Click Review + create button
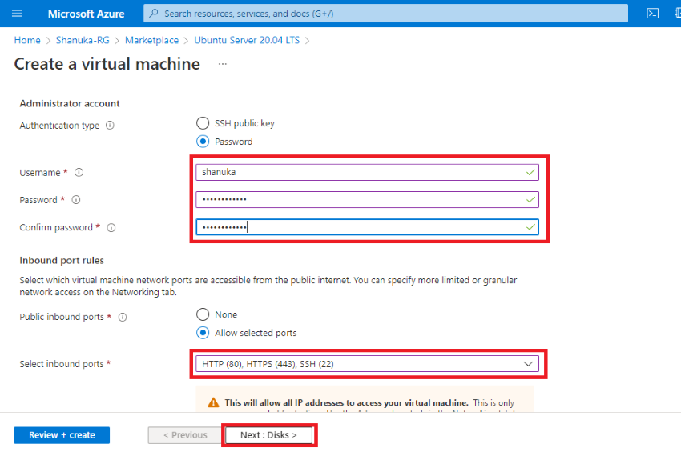The height and width of the screenshot is (460, 681). [x=62, y=435]
